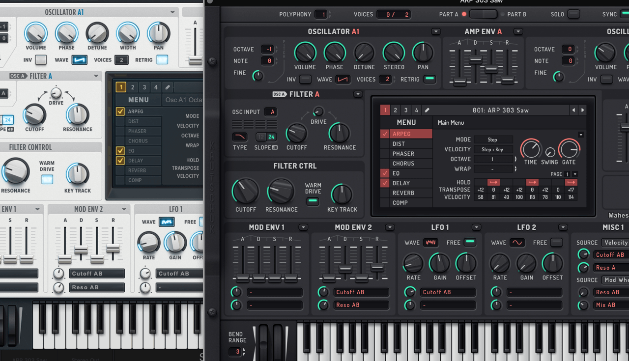Viewport: 629px width, 361px height.
Task: Toggle the DELAY checkbox in the dark skin menu
Action: [385, 183]
